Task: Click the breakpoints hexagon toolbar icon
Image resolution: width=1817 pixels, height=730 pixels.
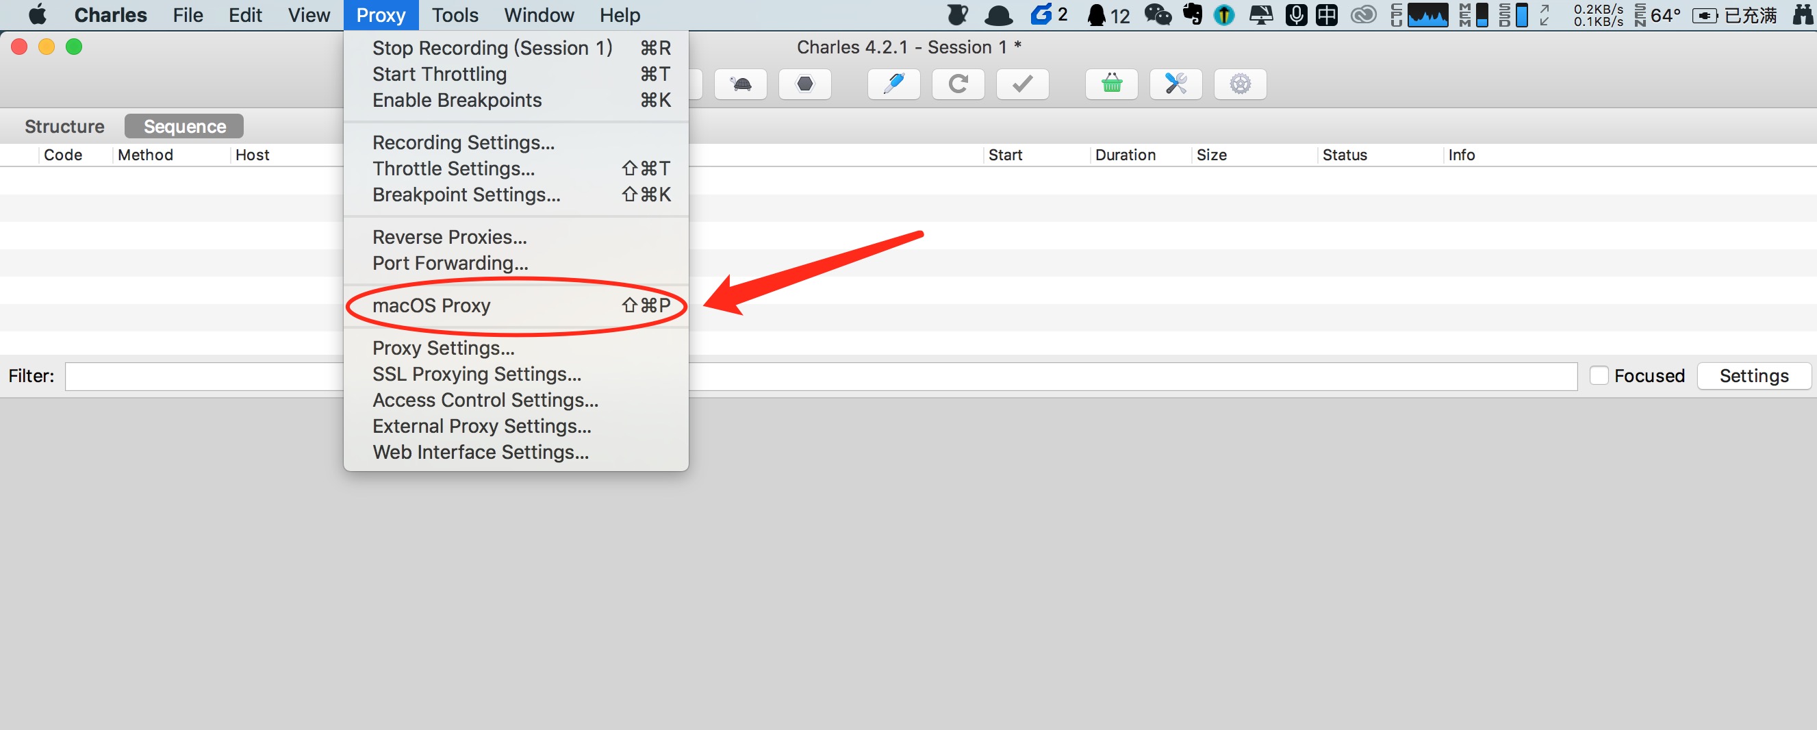Action: [x=805, y=85]
